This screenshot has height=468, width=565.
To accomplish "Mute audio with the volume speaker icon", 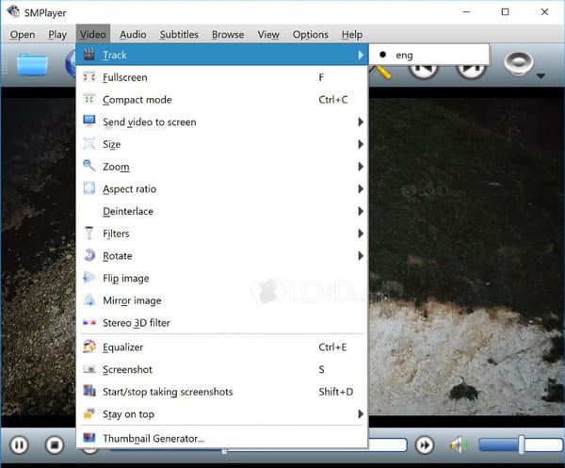I will click(460, 445).
